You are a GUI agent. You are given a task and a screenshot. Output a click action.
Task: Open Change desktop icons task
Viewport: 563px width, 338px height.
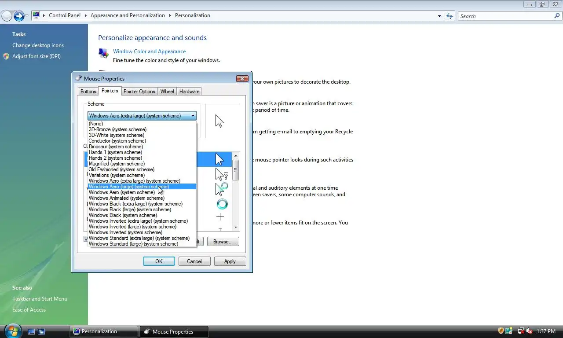(x=38, y=45)
